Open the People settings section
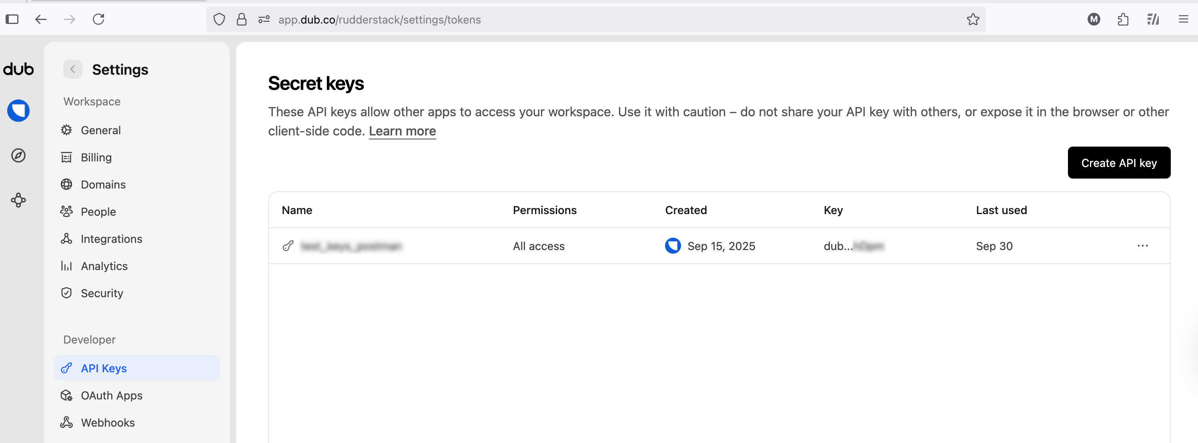 [x=98, y=211]
